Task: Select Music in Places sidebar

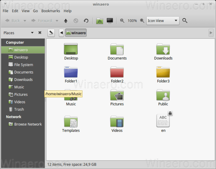Action: coord(23,87)
